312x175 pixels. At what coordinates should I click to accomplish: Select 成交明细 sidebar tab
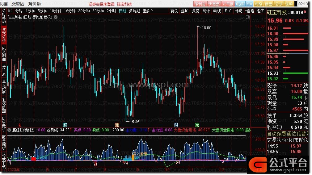click(x=4, y=54)
